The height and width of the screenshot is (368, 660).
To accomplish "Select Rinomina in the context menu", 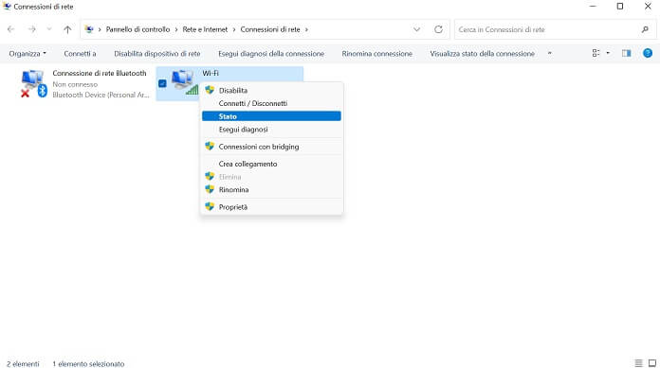I will pos(271,190).
